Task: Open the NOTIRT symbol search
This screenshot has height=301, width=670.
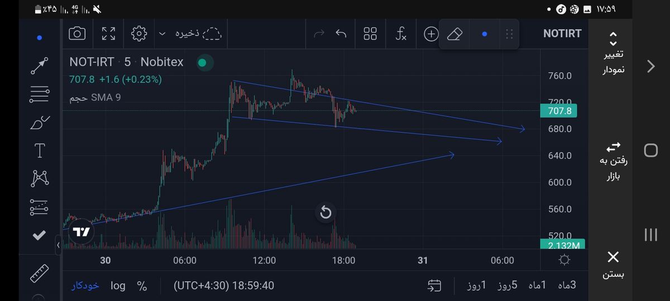Action: (562, 33)
